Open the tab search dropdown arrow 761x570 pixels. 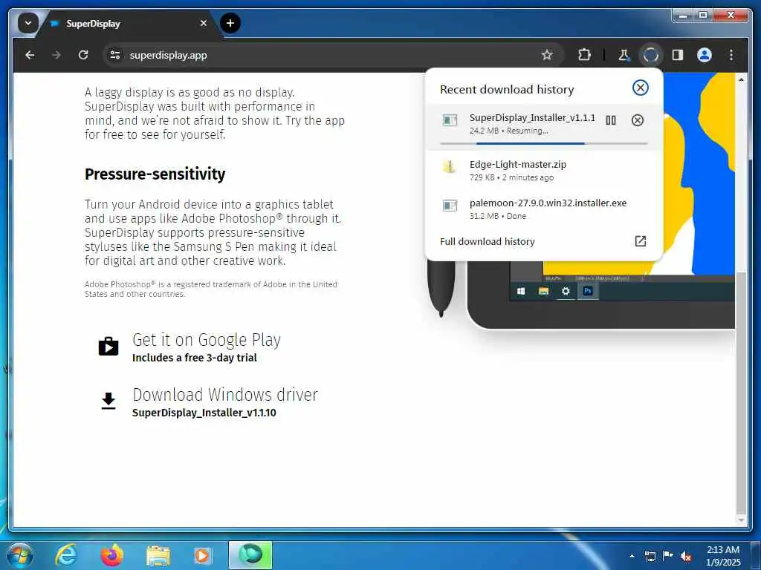click(x=28, y=23)
